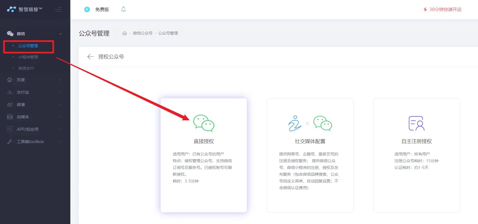Click the 授权公众号 heading text
The image size is (478, 224).
tap(111, 57)
